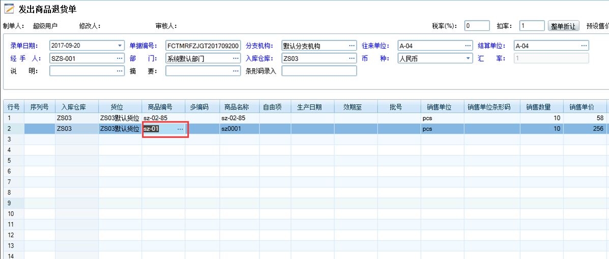Click the 结算单位 label link

492,46
